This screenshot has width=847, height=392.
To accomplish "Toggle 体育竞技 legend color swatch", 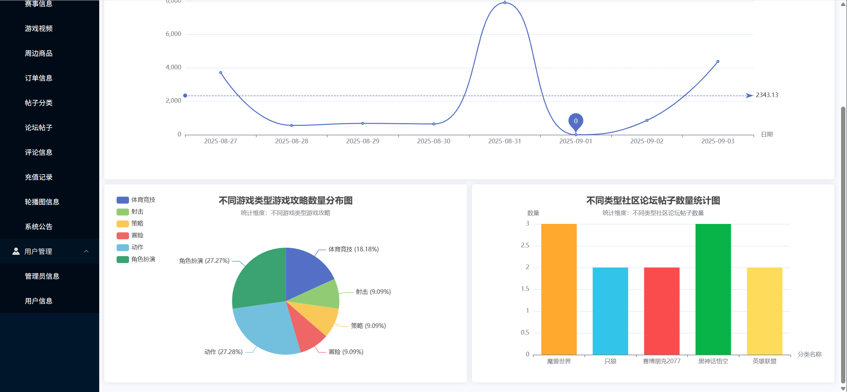I will 122,200.
